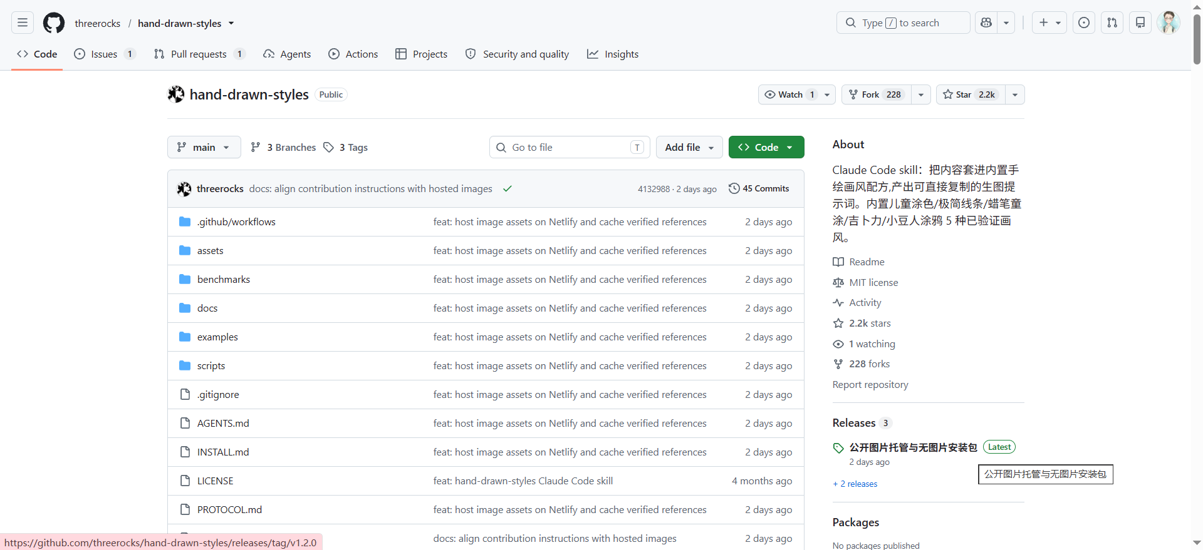This screenshot has width=1203, height=550.
Task: Open the Security and quality tab
Action: click(518, 54)
